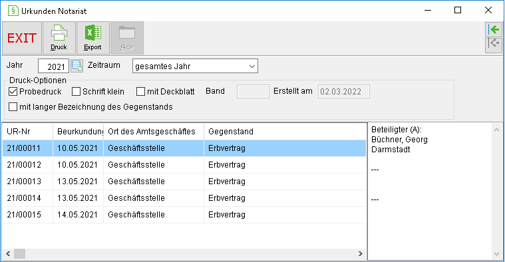Uncheck the Probedruck checkbox
The height and width of the screenshot is (262, 505).
click(13, 91)
